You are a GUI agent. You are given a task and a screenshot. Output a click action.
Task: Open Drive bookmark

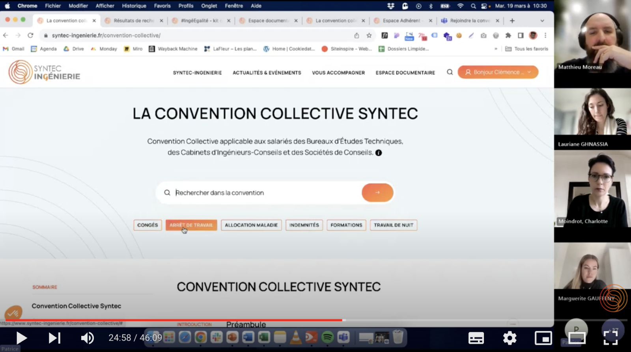[74, 49]
